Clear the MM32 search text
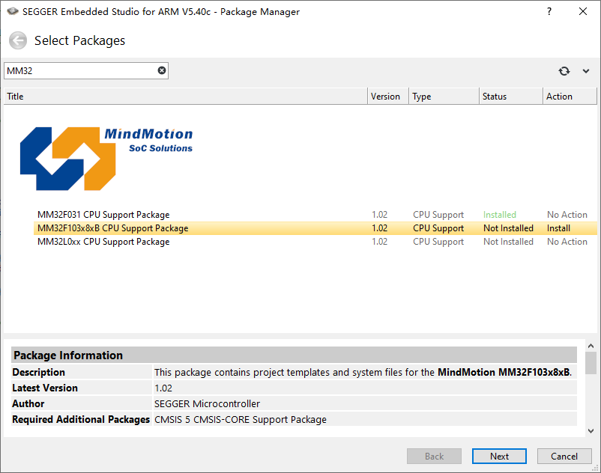601x473 pixels. (x=162, y=70)
